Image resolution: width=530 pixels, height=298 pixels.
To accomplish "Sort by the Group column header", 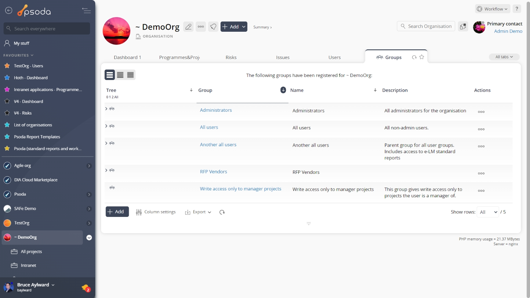I will coord(205,90).
